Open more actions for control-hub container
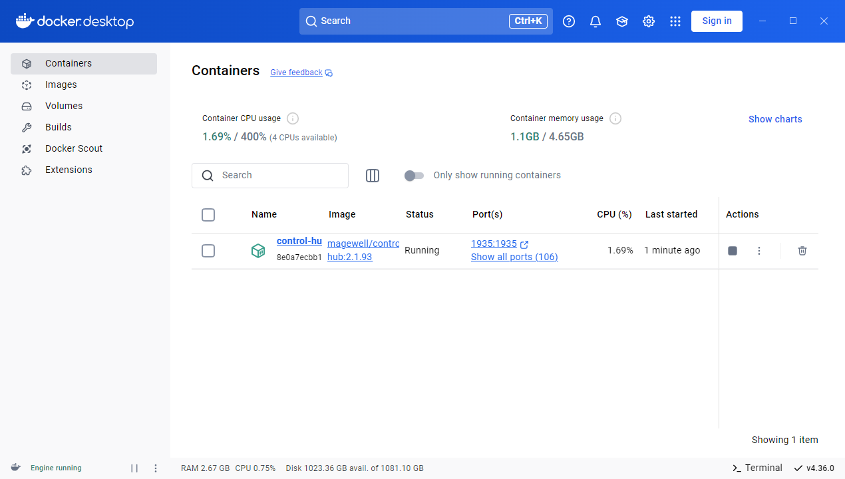This screenshot has height=479, width=845. 759,251
